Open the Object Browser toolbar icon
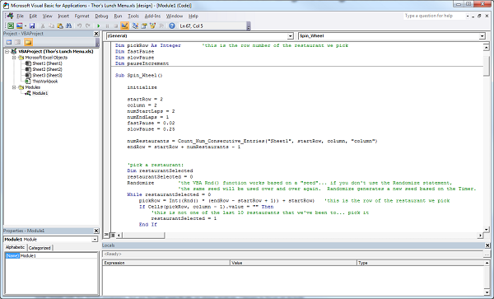Image resolution: width=494 pixels, height=299 pixels. pyautogui.click(x=153, y=26)
